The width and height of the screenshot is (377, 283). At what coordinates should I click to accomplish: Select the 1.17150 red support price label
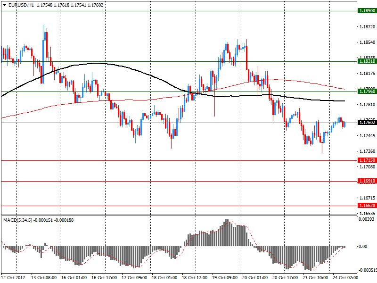(x=367, y=160)
